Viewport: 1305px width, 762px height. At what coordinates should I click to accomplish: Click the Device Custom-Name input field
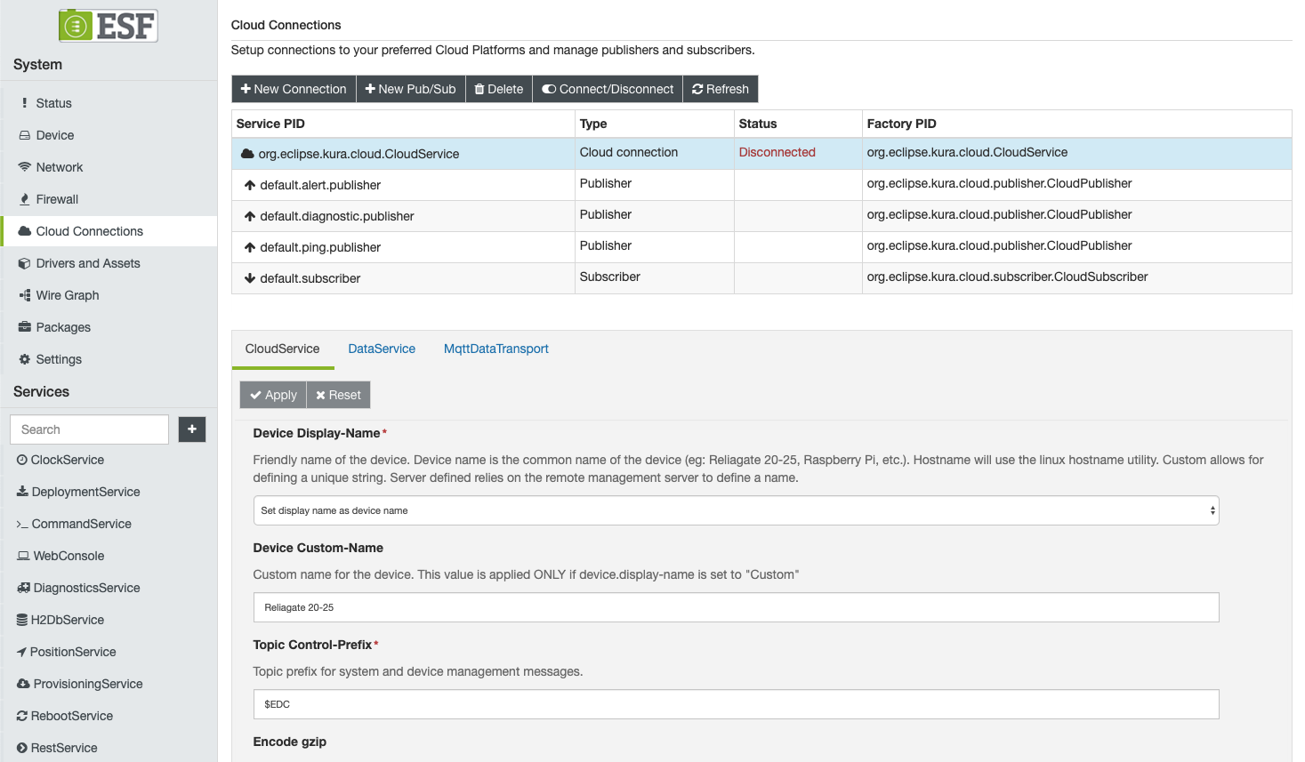[x=736, y=607]
